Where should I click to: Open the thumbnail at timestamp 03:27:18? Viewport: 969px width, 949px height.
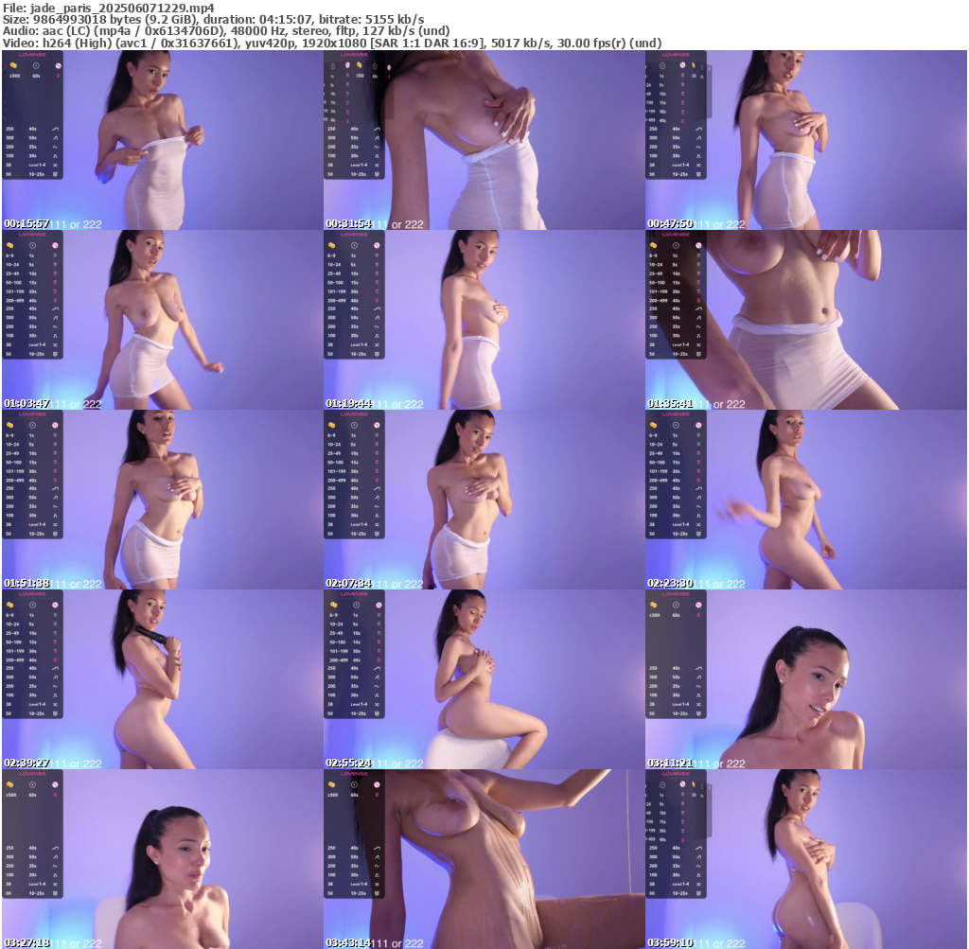(161, 859)
